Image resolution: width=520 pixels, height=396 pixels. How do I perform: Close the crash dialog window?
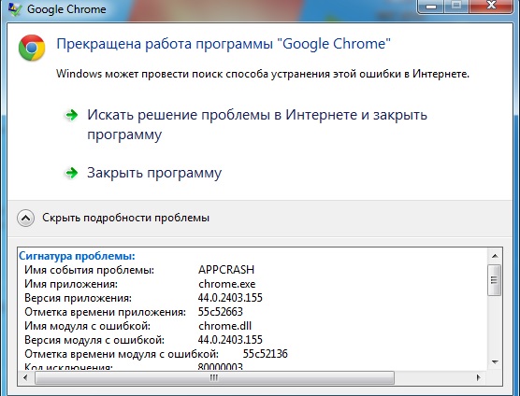click(492, 6)
